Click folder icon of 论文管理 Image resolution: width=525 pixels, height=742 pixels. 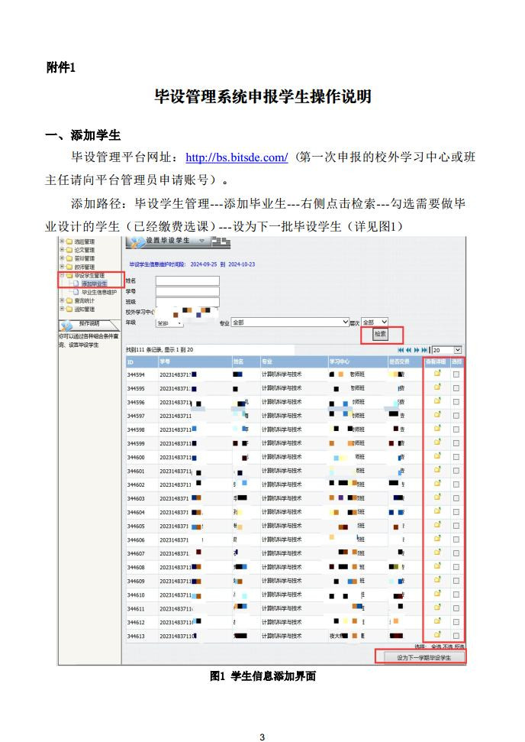[x=69, y=250]
